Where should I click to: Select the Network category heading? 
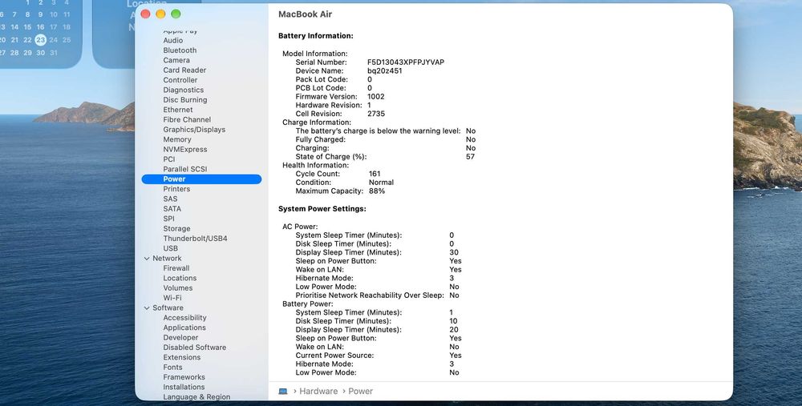pos(167,259)
